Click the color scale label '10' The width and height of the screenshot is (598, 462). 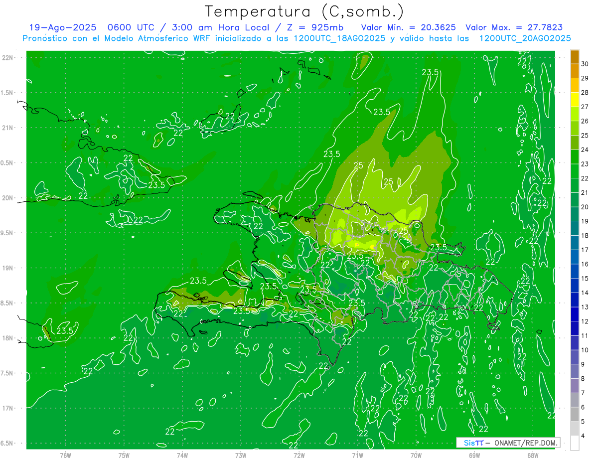[585, 350]
